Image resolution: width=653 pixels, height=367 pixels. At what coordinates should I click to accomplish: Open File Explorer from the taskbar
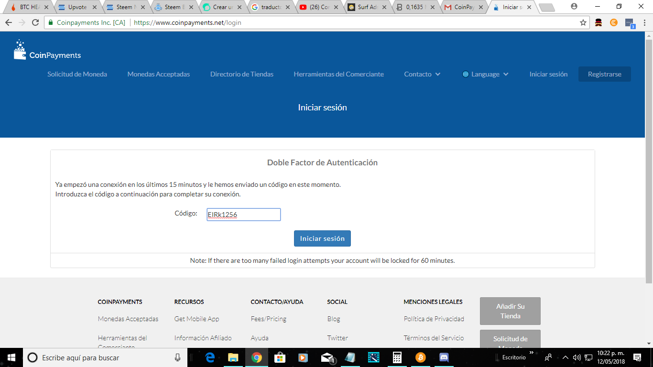click(x=233, y=357)
